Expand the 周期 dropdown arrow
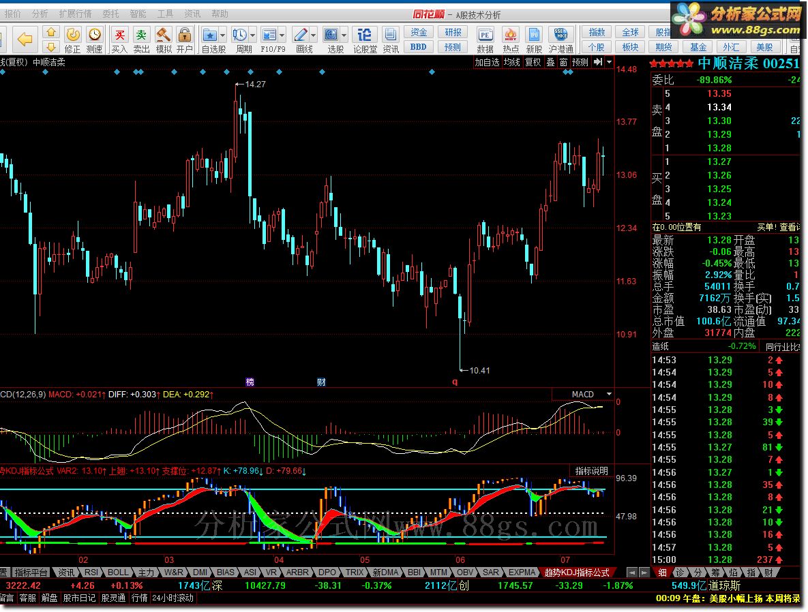808x612 pixels. [x=252, y=35]
